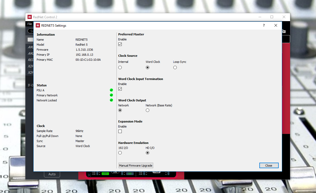Uncheck Word Clock Input Termination Enable
316x193 pixels.
coord(120,89)
